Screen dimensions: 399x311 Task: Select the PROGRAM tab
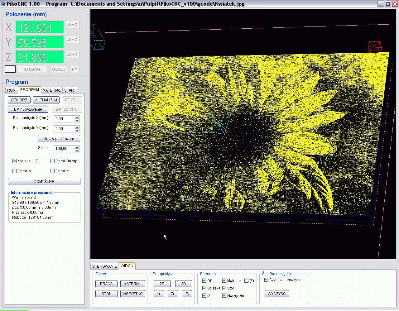pyautogui.click(x=30, y=90)
